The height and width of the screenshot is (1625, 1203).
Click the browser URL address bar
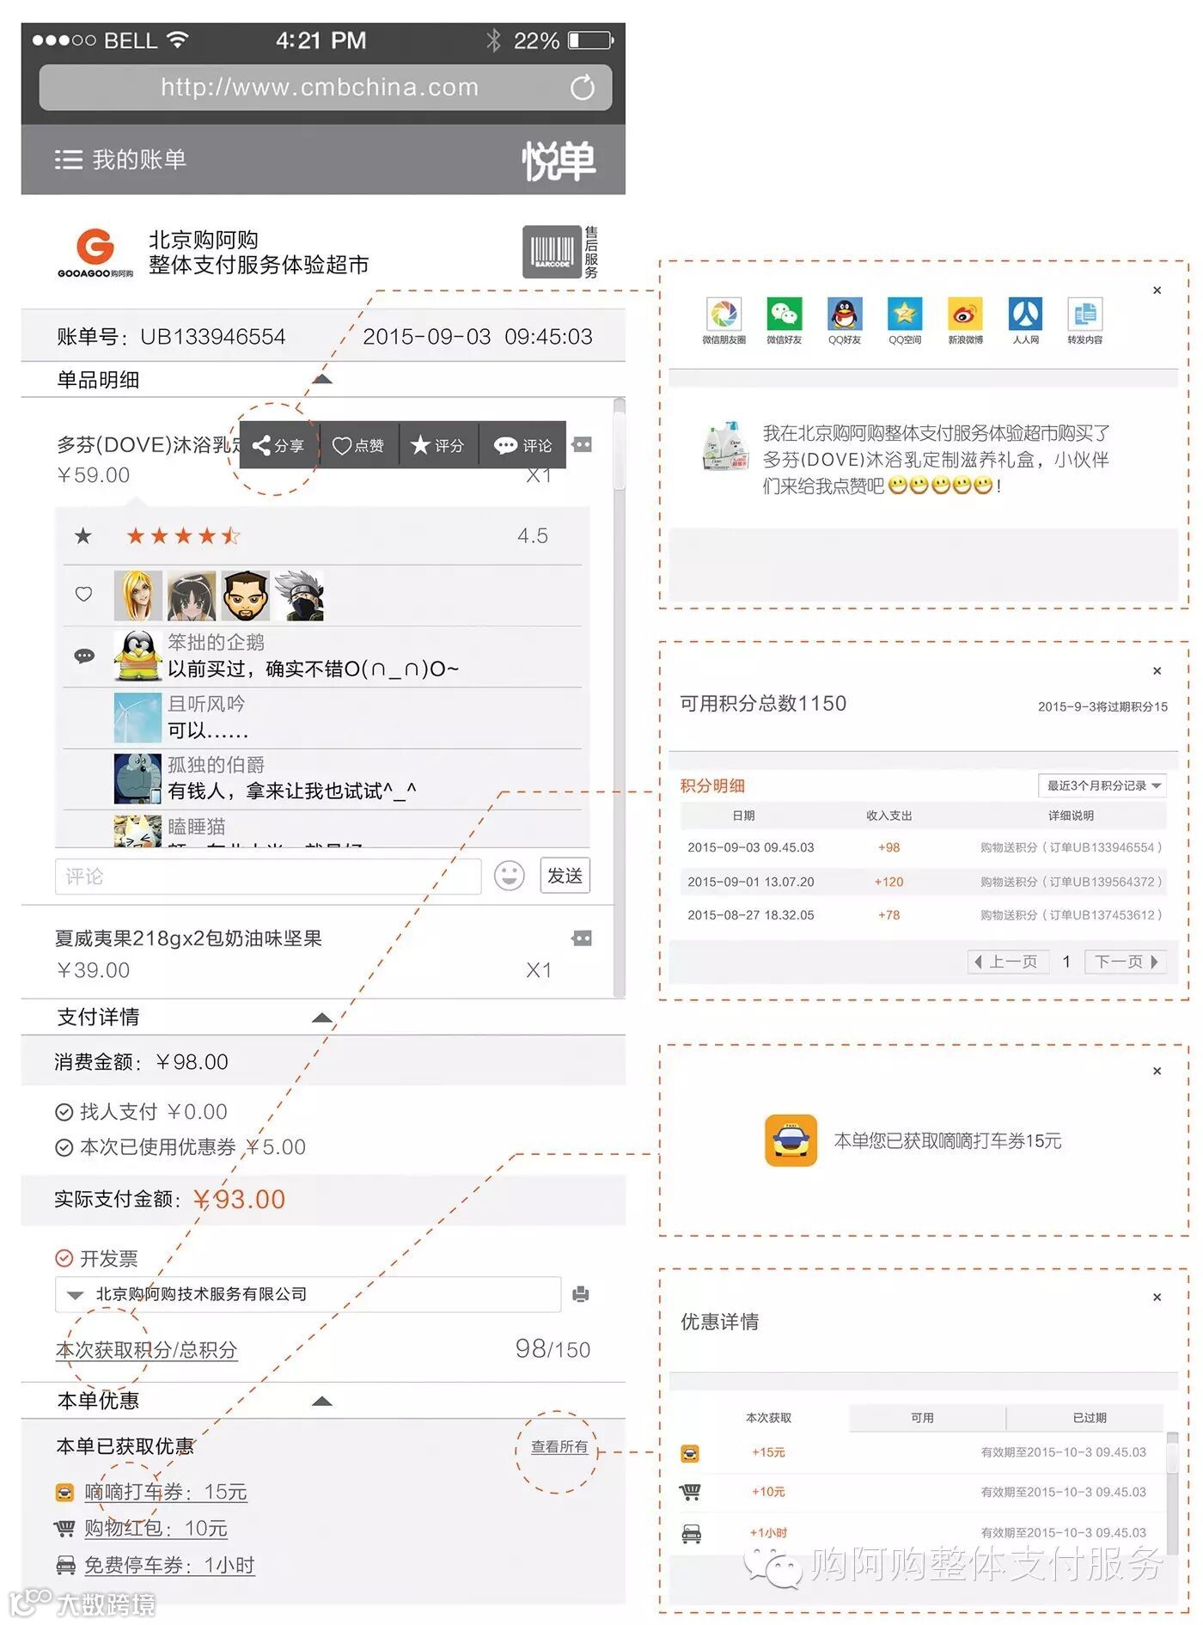tap(326, 87)
